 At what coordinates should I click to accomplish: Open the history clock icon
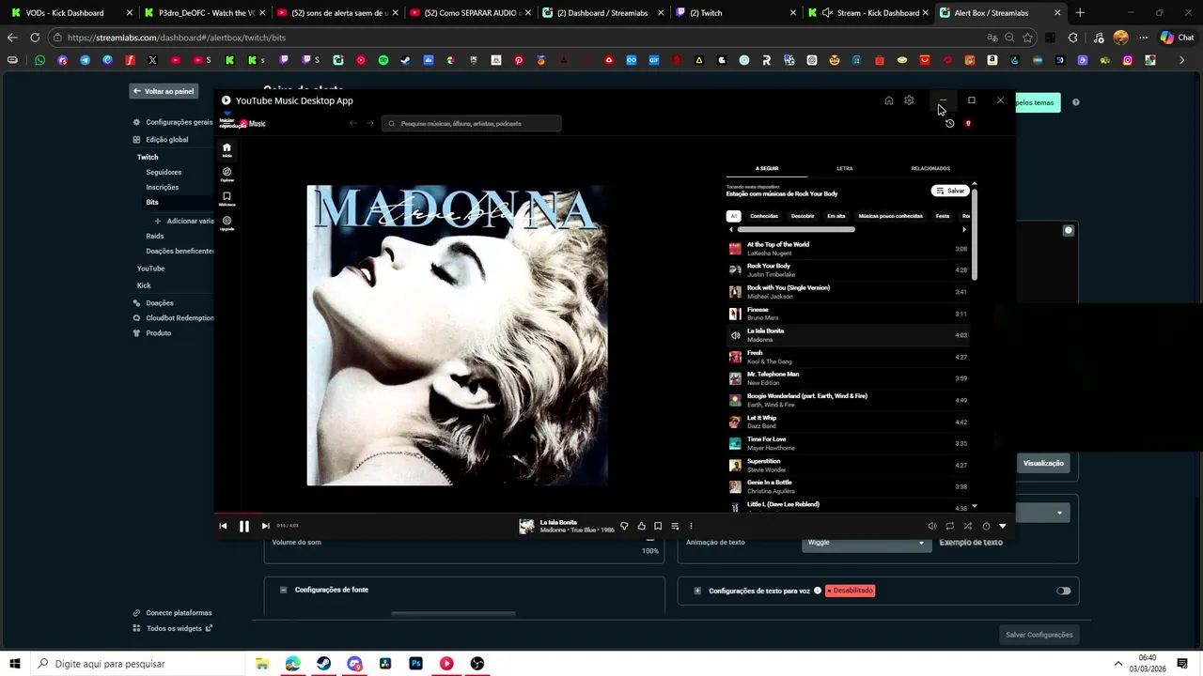(x=949, y=123)
